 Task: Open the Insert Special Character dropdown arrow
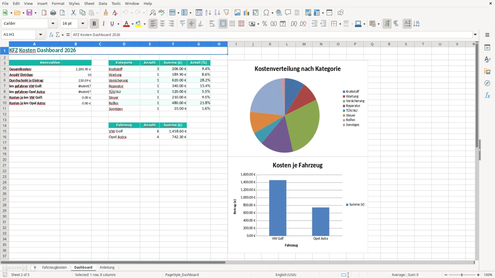tap(272, 13)
